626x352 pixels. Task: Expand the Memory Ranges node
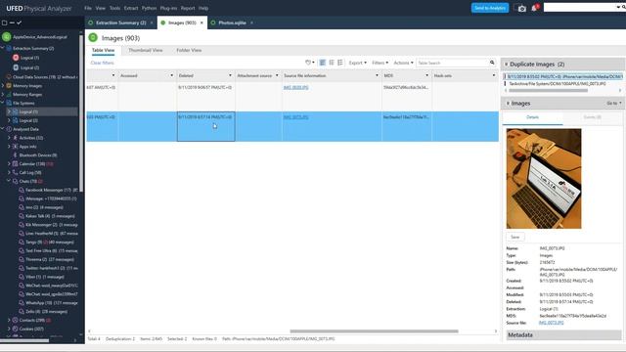point(3,94)
